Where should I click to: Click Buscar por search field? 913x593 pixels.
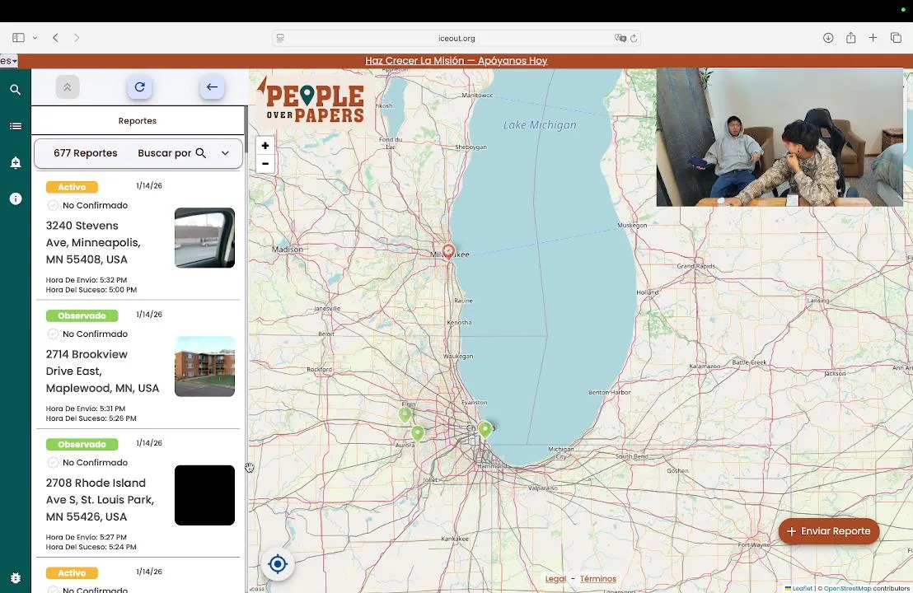pyautogui.click(x=171, y=153)
